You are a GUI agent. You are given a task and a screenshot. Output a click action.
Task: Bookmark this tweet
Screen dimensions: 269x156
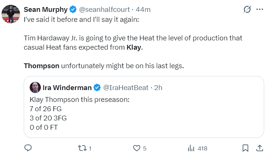click(245, 148)
